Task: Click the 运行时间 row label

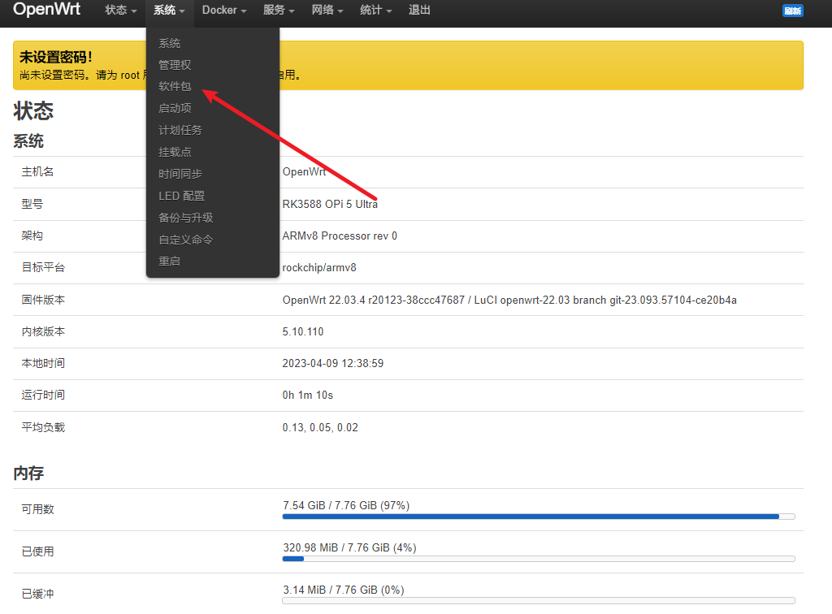Action: point(43,395)
